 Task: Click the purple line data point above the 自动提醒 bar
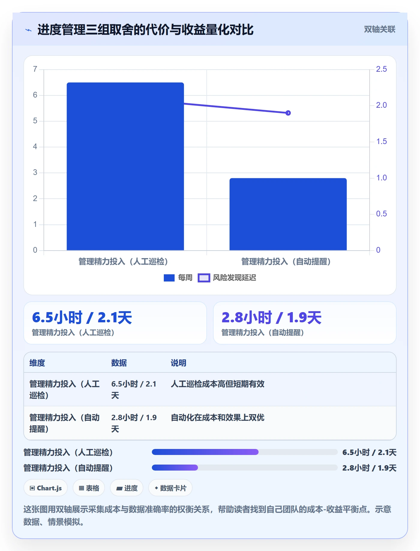288,113
